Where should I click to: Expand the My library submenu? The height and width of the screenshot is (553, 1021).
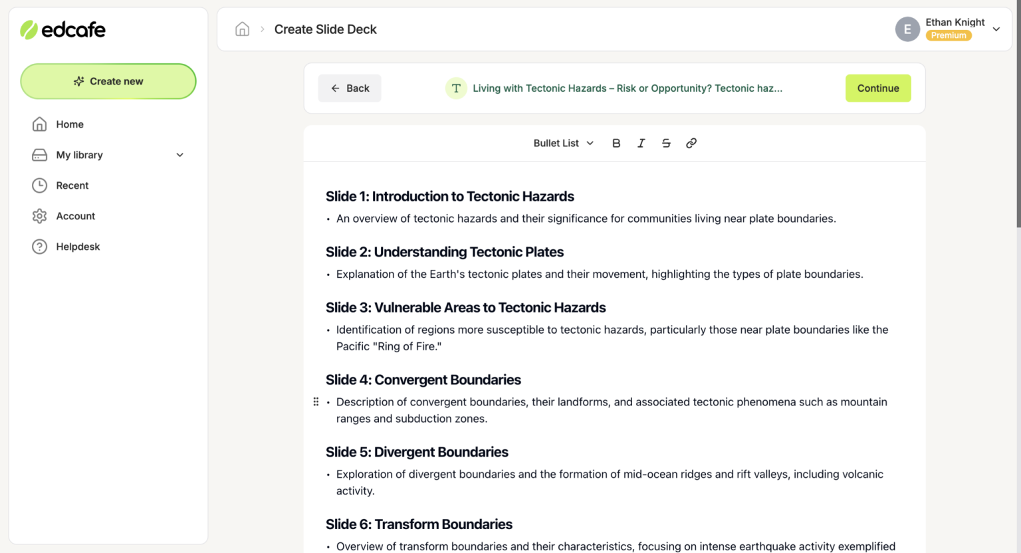click(x=179, y=155)
